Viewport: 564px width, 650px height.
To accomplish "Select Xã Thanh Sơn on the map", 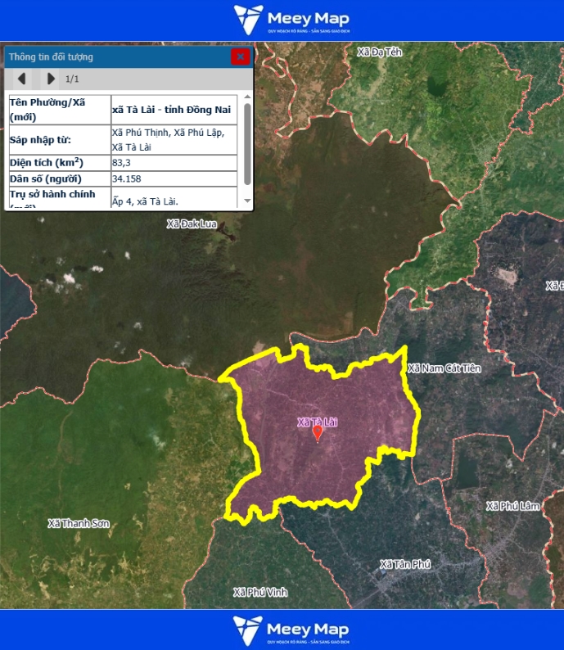I will pyautogui.click(x=79, y=523).
